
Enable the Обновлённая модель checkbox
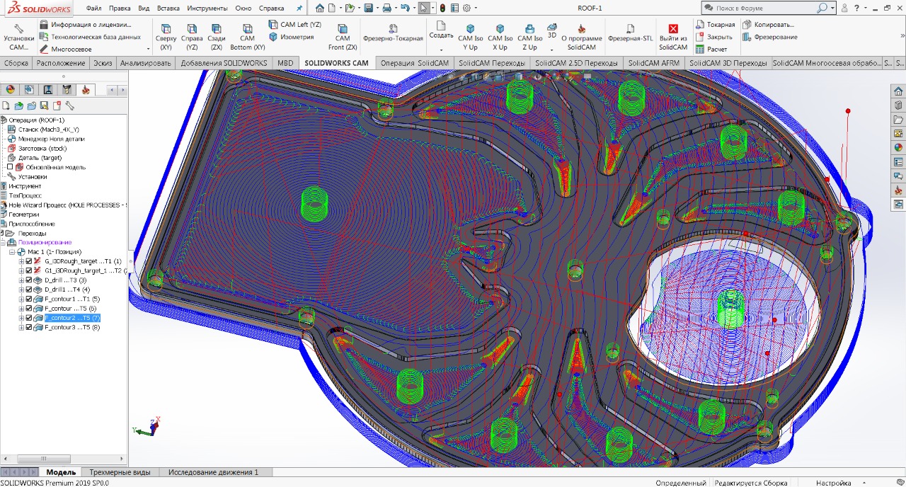(x=10, y=167)
